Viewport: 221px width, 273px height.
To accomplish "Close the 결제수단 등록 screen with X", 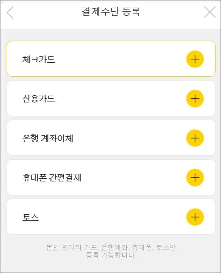I will (x=210, y=12).
